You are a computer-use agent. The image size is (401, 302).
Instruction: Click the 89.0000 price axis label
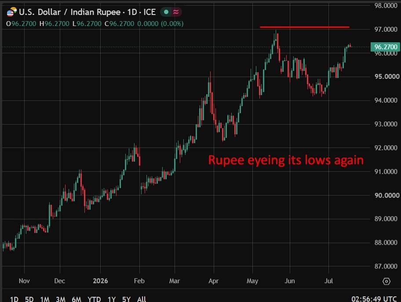pyautogui.click(x=386, y=219)
